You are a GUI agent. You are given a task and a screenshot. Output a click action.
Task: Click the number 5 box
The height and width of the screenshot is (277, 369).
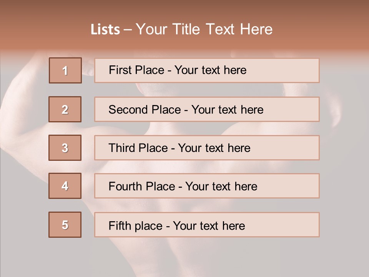(x=65, y=225)
